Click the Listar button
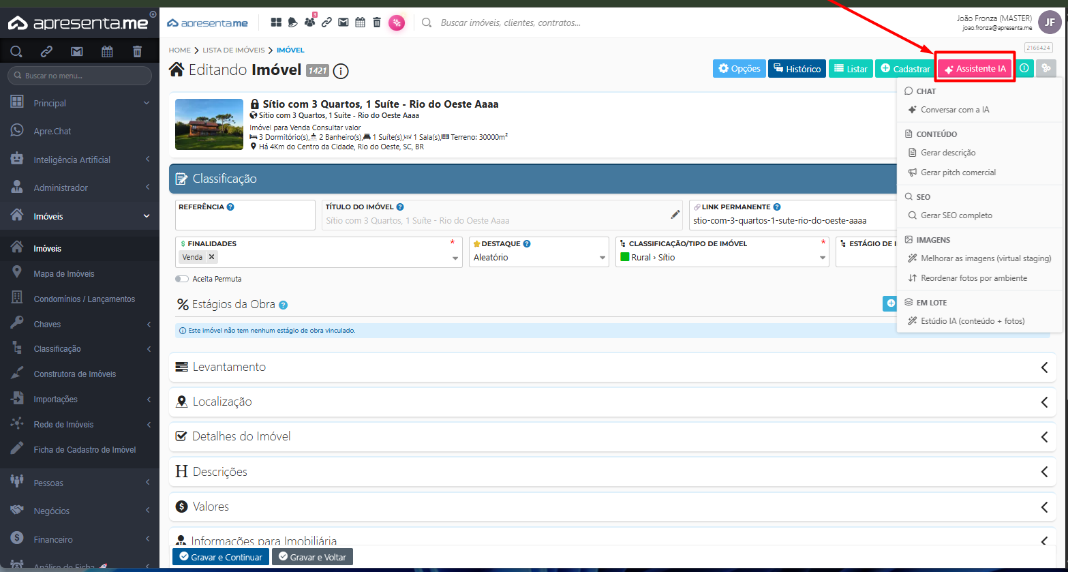This screenshot has height=572, width=1068. [851, 68]
